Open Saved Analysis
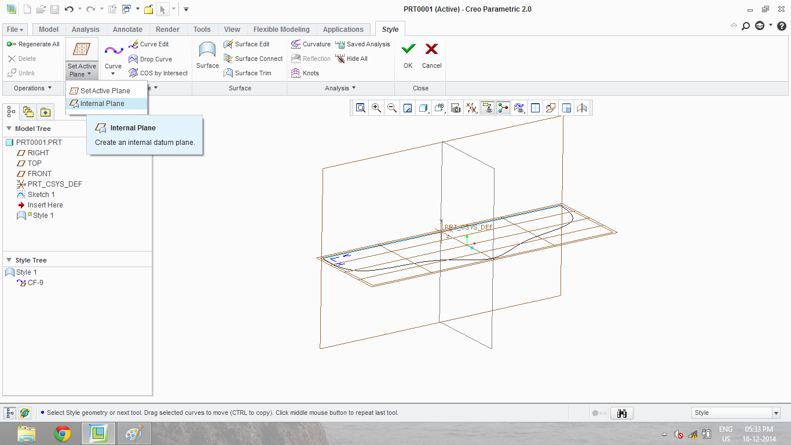The height and width of the screenshot is (445, 791). point(362,44)
